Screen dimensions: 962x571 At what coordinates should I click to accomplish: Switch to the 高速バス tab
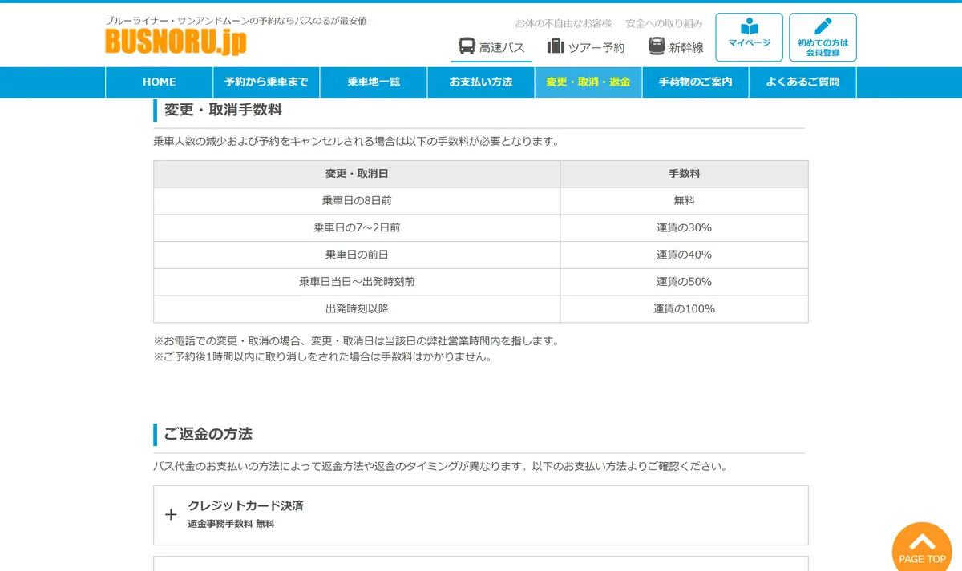point(491,48)
